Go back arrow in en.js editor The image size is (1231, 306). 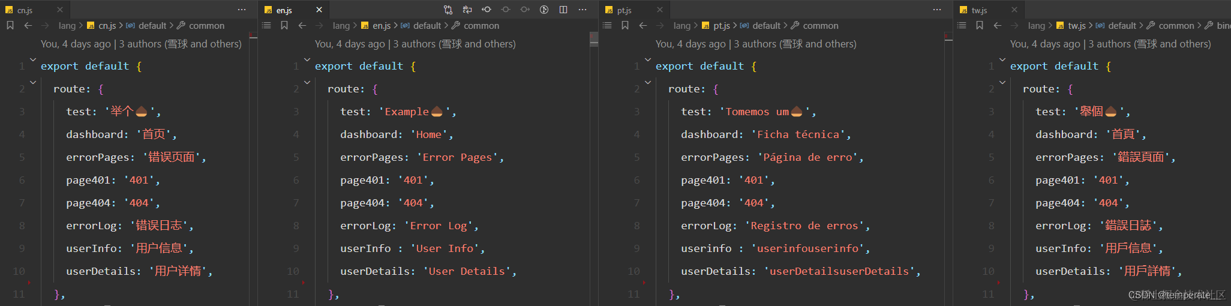302,25
